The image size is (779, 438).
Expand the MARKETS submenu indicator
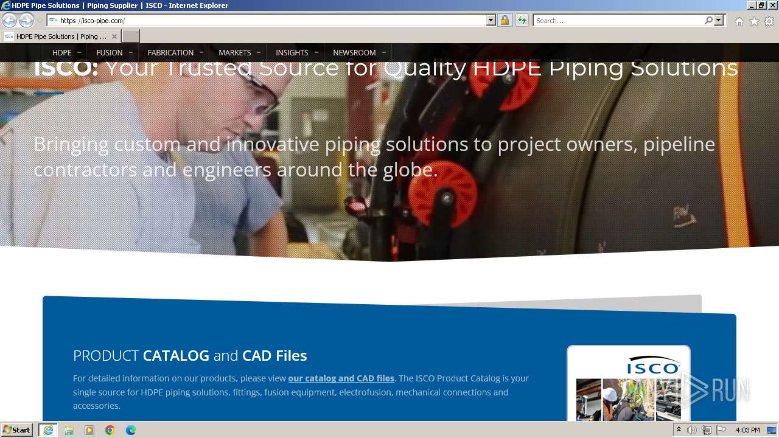(259, 52)
